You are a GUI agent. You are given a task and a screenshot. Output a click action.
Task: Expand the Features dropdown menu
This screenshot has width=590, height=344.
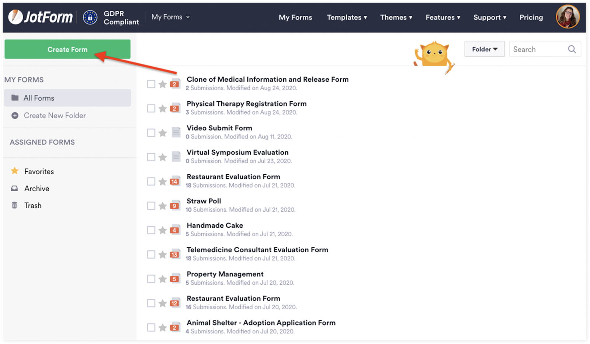(443, 17)
